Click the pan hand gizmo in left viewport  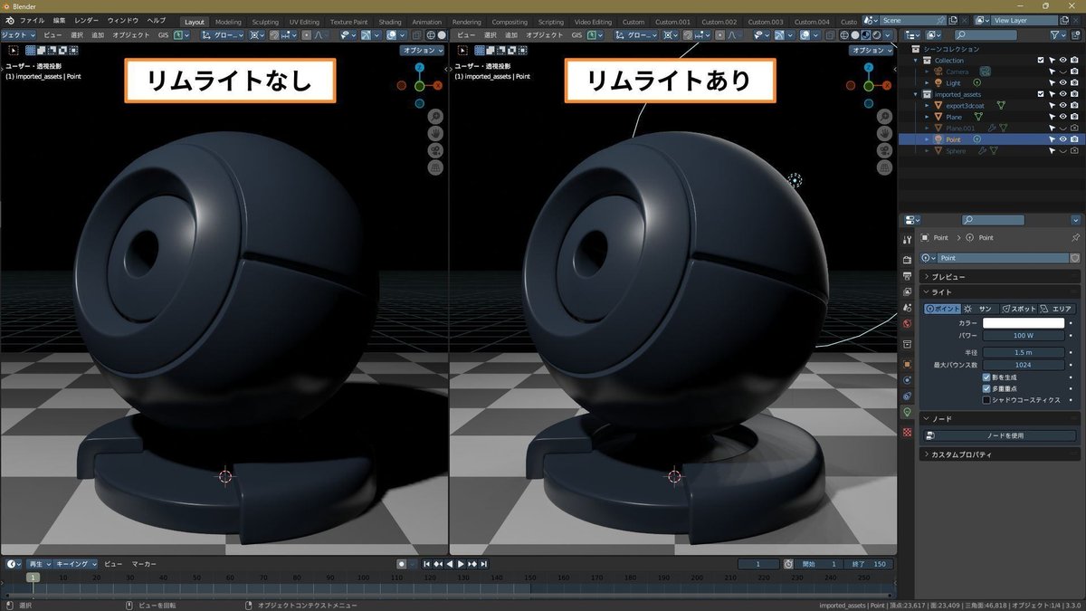[x=435, y=133]
